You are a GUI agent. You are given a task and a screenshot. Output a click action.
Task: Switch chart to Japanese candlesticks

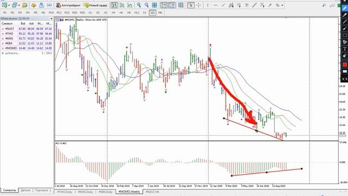click(122, 5)
